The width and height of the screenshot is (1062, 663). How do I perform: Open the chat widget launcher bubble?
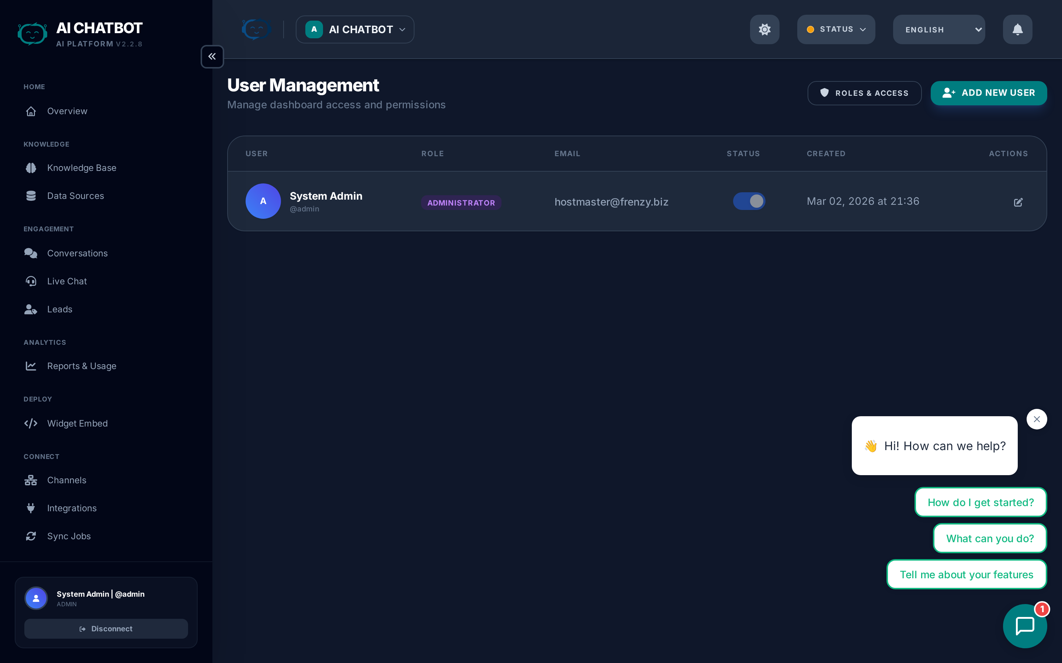pyautogui.click(x=1025, y=626)
